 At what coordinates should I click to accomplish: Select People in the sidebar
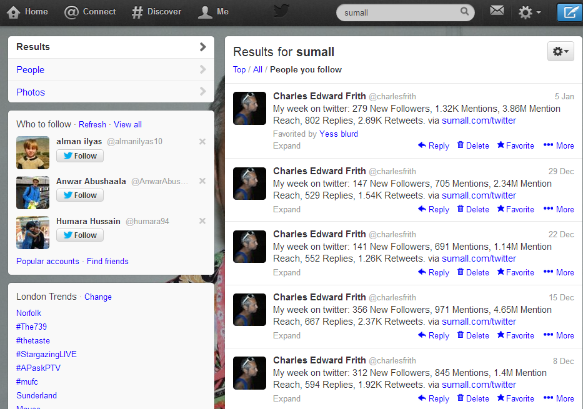point(111,70)
